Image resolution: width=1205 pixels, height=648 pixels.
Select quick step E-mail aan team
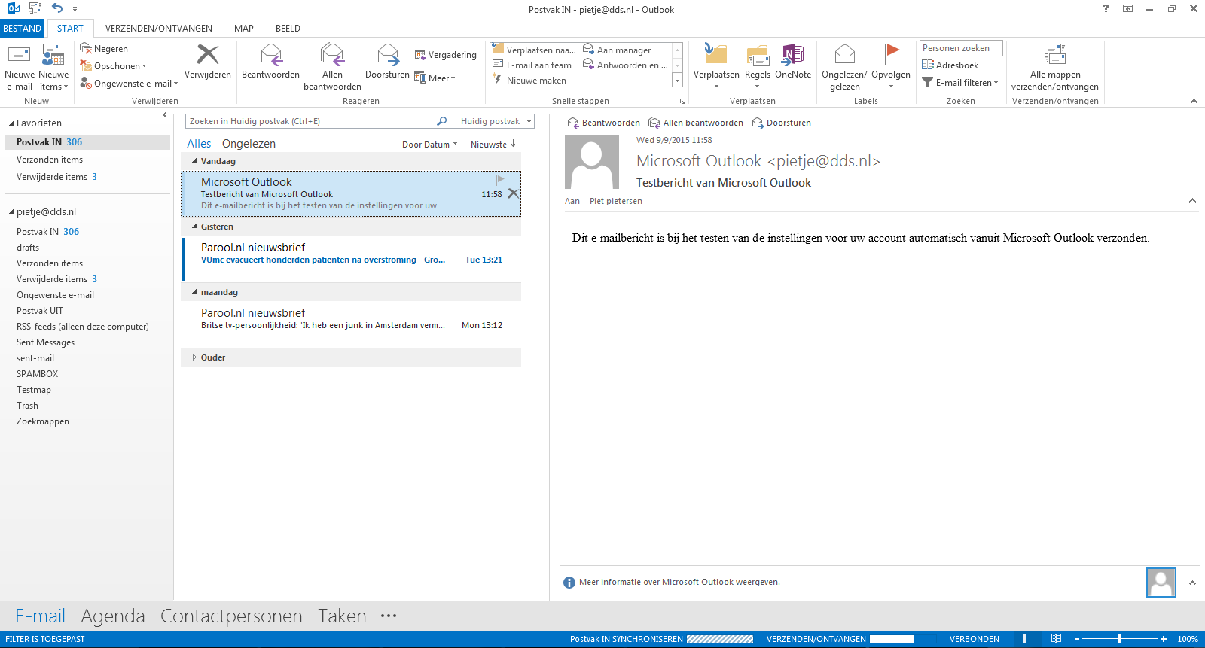click(x=534, y=65)
